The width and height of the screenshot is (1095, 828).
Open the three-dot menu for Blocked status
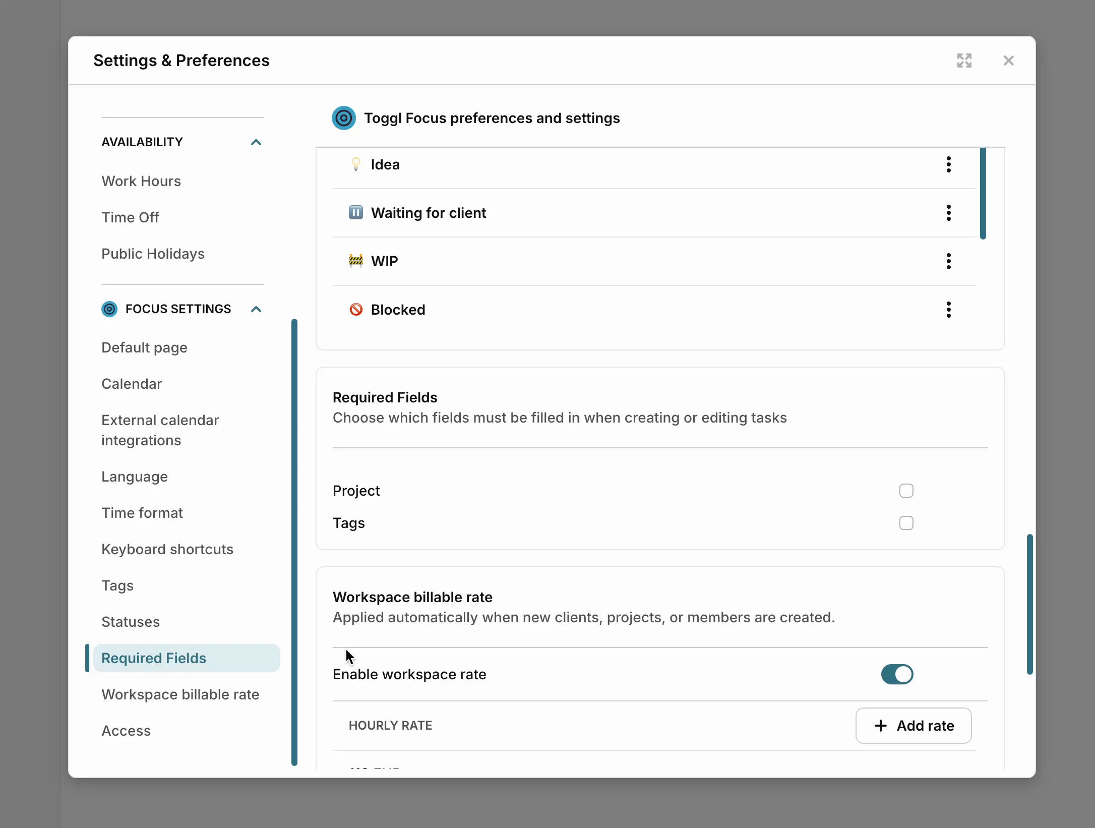pos(948,310)
